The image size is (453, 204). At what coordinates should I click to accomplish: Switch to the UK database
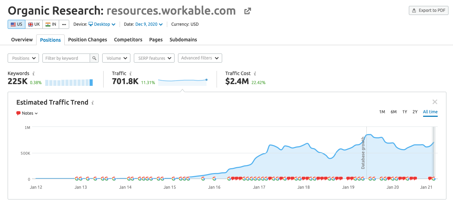[34, 24]
